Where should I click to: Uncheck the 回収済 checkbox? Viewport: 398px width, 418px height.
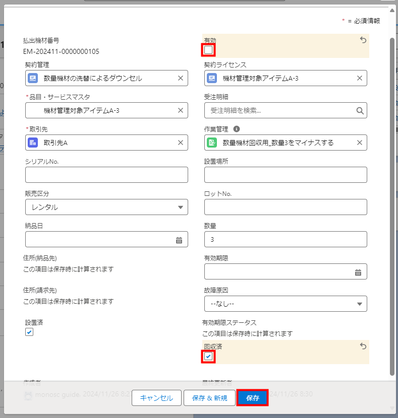(208, 357)
